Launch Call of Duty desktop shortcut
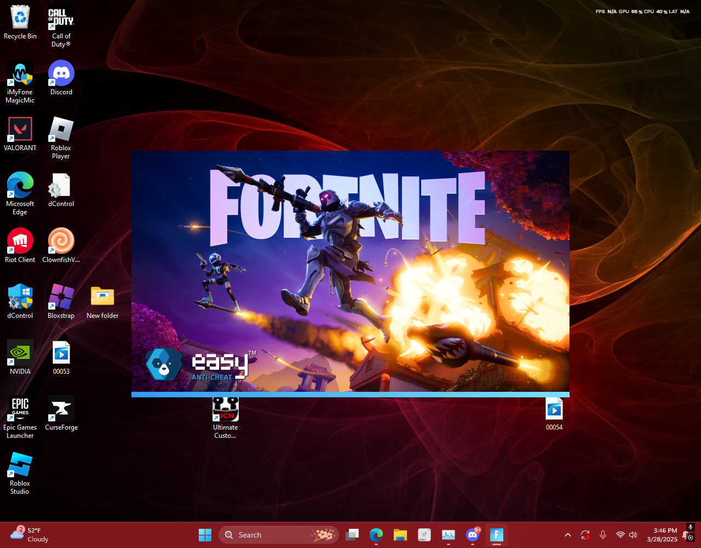The height and width of the screenshot is (548, 701). pos(61,26)
